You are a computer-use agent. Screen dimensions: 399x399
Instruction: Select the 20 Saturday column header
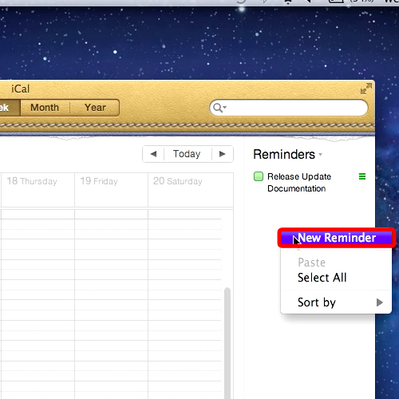point(191,189)
